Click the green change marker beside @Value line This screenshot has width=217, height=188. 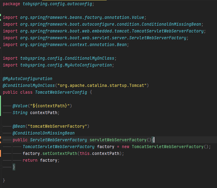(0, 106)
